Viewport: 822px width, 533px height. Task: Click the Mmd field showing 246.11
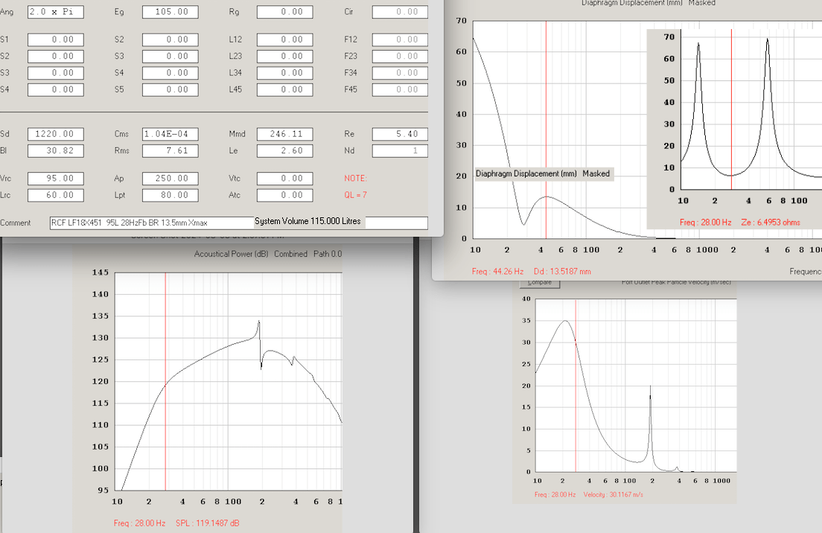(284, 134)
